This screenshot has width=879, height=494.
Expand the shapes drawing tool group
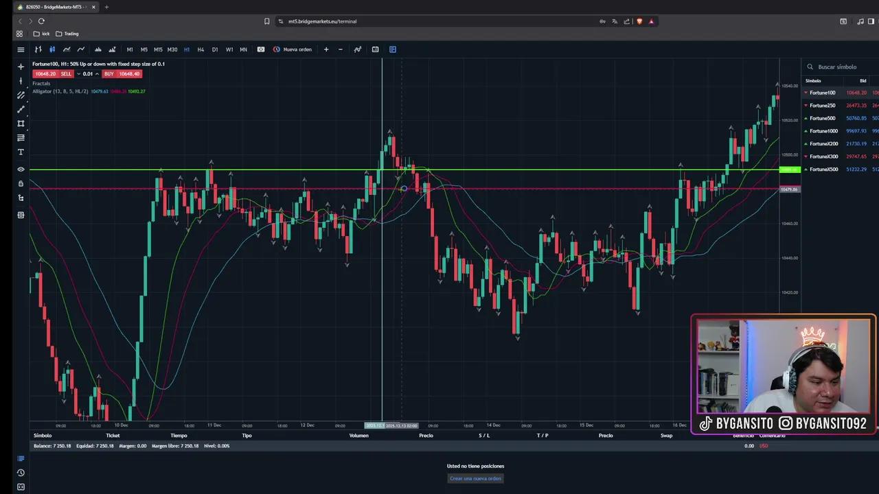[21, 123]
